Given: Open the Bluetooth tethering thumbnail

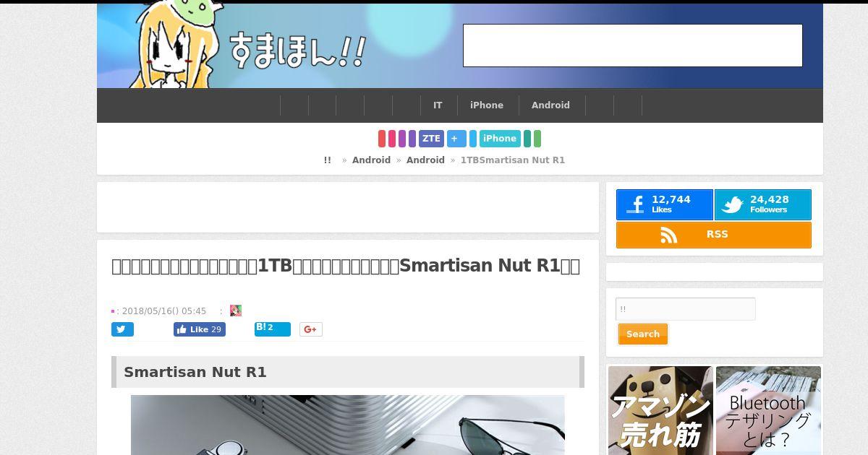Looking at the screenshot, I should coord(768,410).
